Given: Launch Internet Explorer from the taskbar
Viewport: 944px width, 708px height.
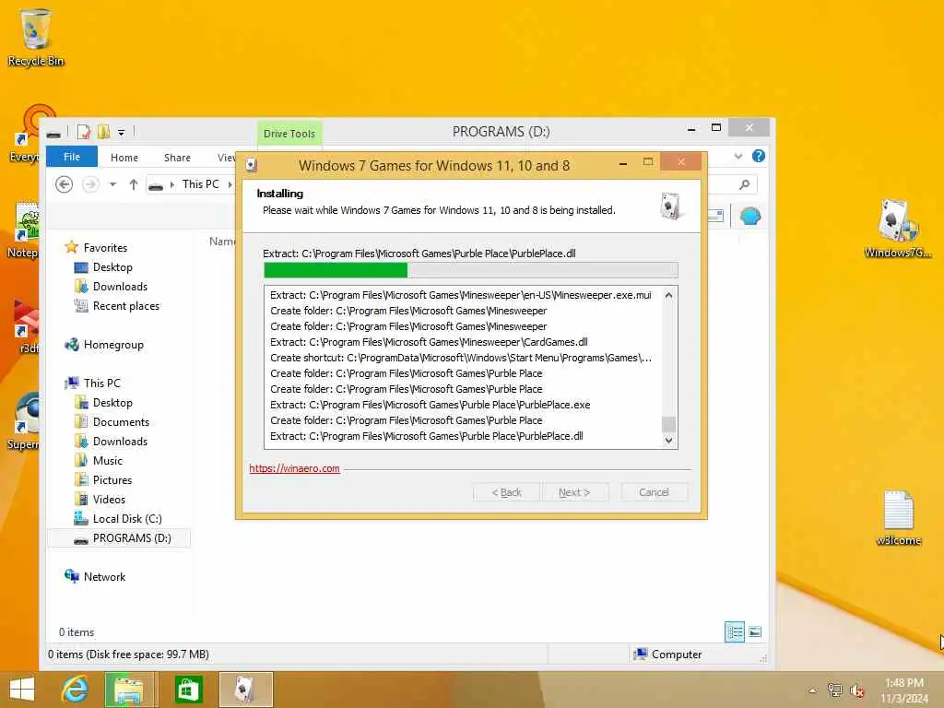Looking at the screenshot, I should pyautogui.click(x=75, y=690).
